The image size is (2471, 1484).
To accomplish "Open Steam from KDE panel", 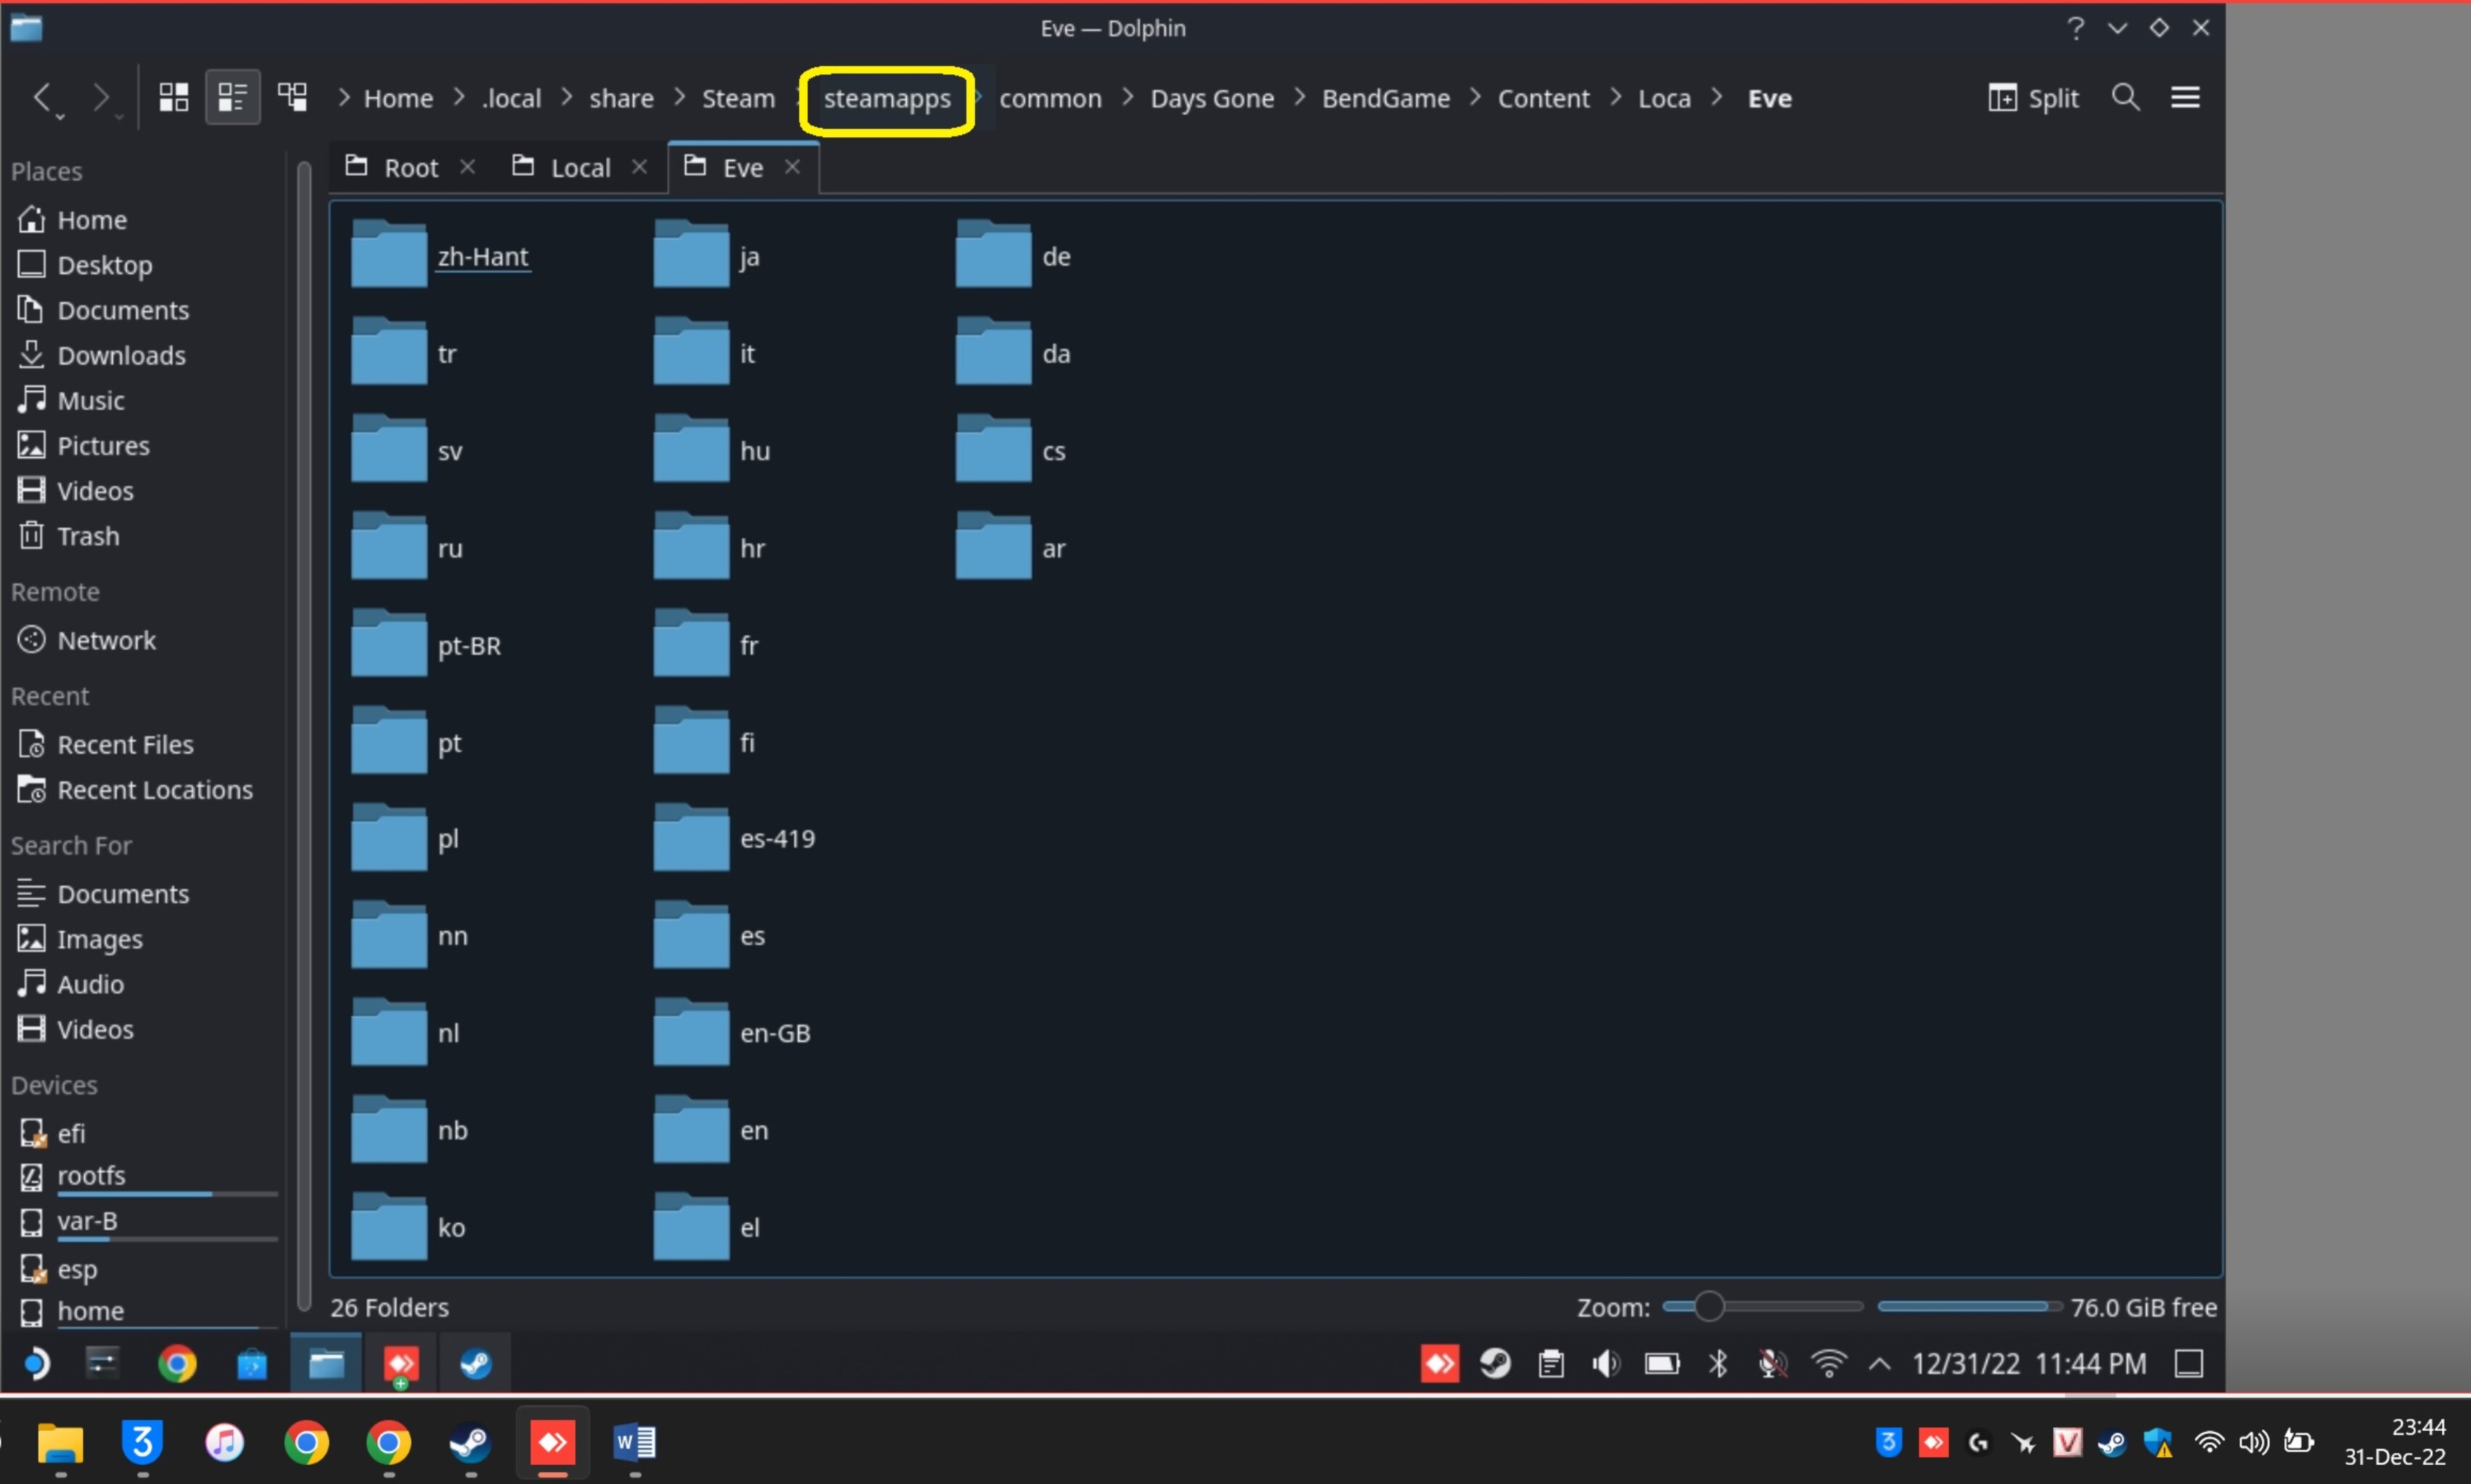I will point(475,1363).
